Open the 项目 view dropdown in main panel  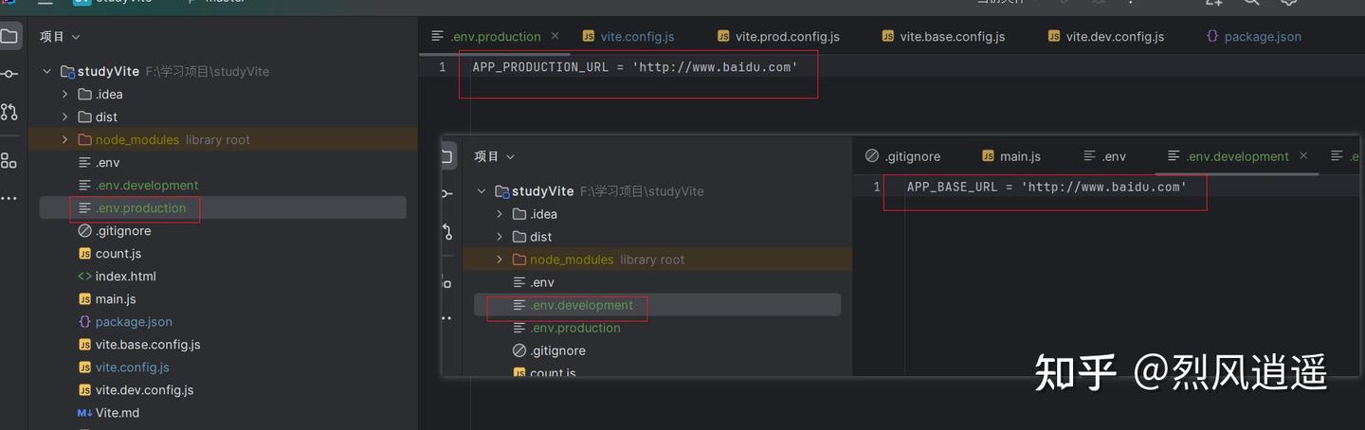pyautogui.click(x=60, y=37)
